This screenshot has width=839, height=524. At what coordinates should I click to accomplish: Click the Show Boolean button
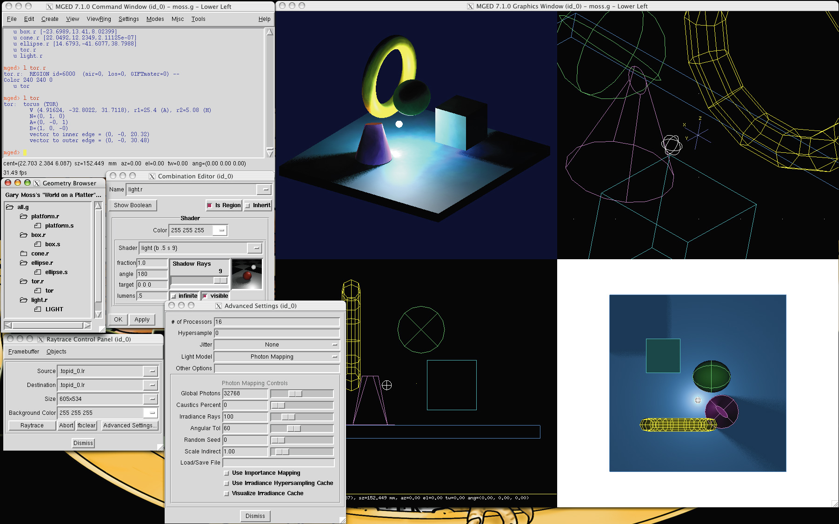[133, 205]
